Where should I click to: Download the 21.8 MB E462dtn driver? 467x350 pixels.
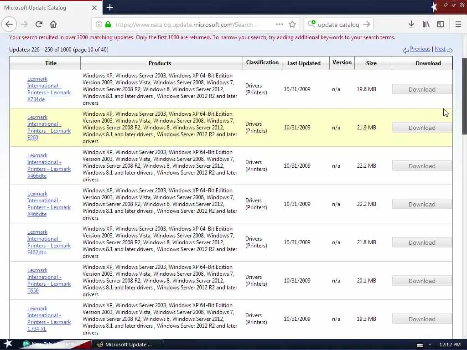pyautogui.click(x=422, y=242)
